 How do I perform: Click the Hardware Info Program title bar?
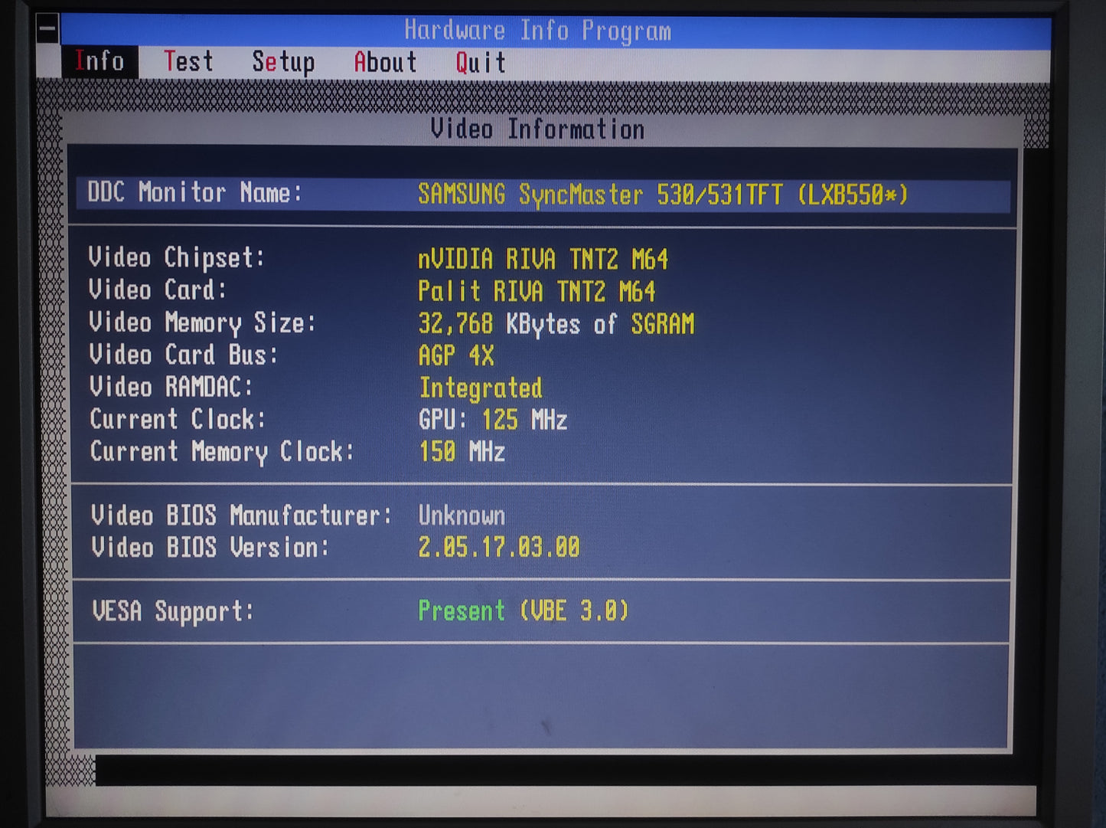point(537,31)
